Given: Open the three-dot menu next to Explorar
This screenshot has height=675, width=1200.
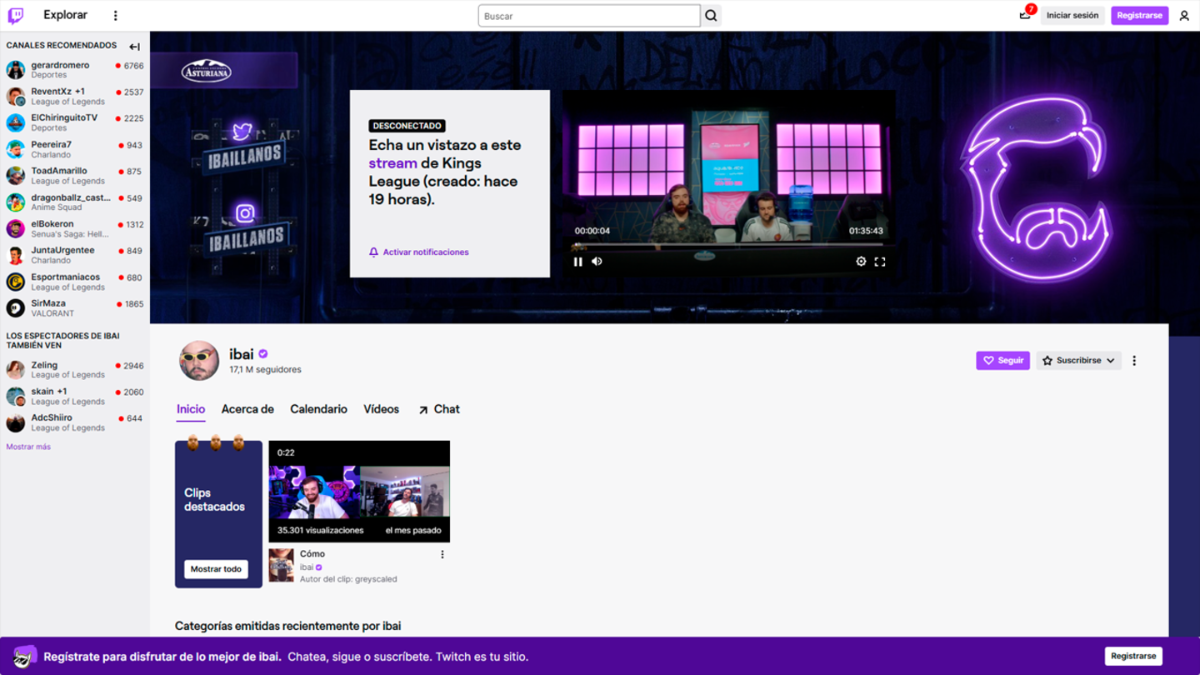Looking at the screenshot, I should [x=115, y=15].
